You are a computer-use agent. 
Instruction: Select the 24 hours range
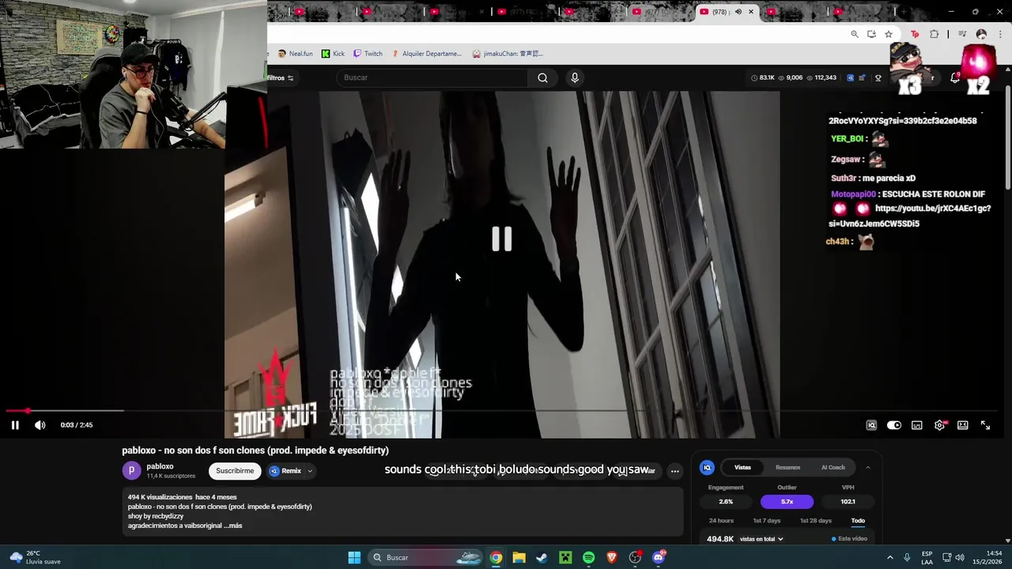[721, 521]
